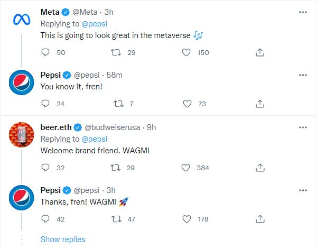Retweet Meta's metaverse tweet
317x249 pixels.
[x=116, y=52]
